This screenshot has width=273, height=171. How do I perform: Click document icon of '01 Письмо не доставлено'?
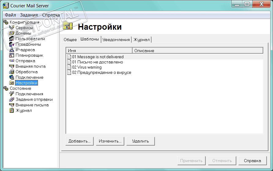point(69,62)
